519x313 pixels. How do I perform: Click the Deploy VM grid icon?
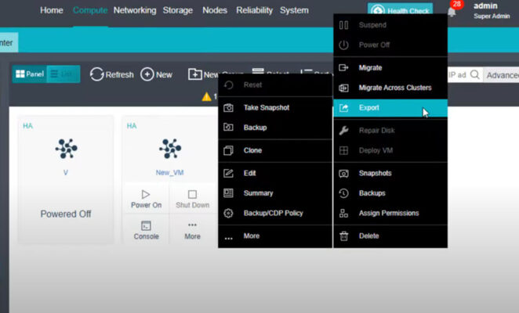[343, 150]
